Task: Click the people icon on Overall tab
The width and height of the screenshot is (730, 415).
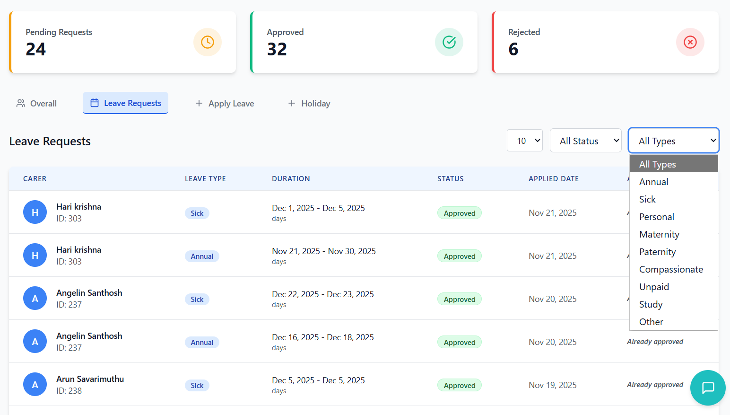Action: click(21, 103)
